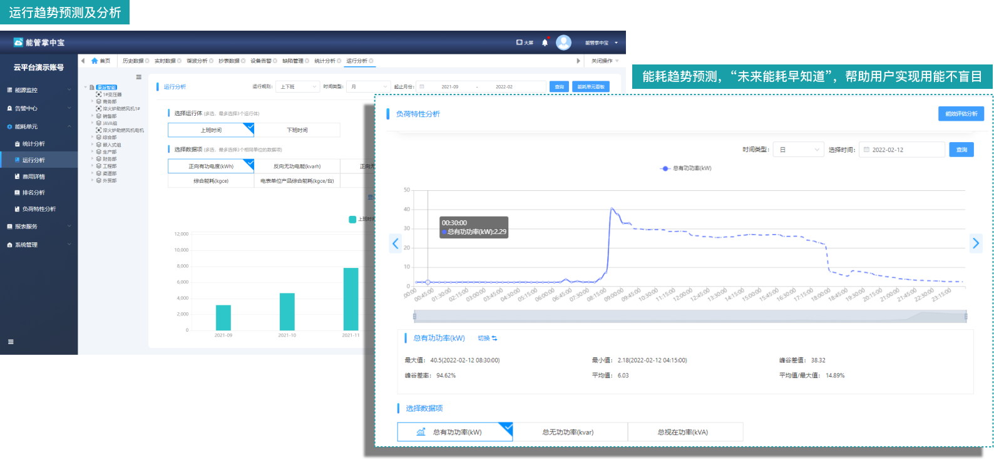994x460 pixels.
Task: Select 运行分析 in the sidebar
Action: (39, 160)
